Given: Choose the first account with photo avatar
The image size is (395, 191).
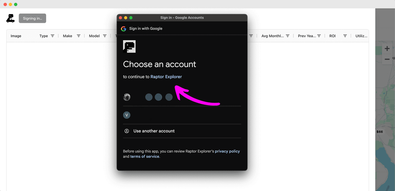Looking at the screenshot, I should tap(127, 97).
